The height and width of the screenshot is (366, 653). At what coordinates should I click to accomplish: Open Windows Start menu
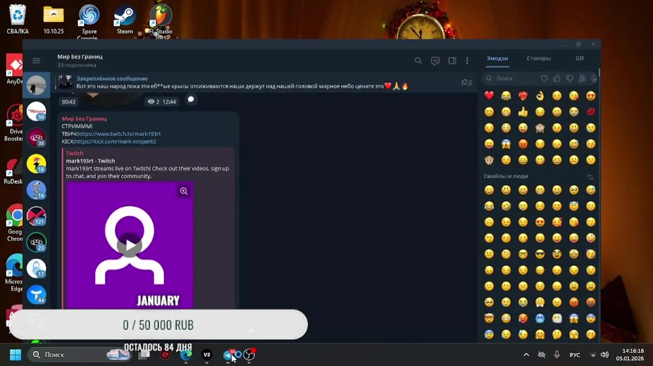pos(15,355)
